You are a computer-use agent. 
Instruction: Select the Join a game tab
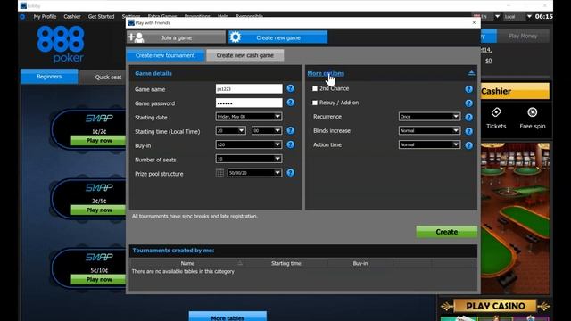coord(176,37)
